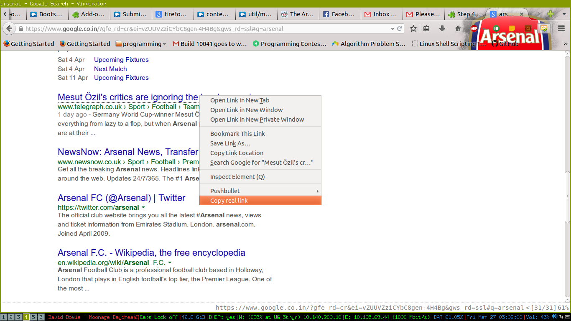Open the Adblock Plus ABP icon
Image resolution: width=571 pixels, height=321 pixels.
[x=474, y=28]
